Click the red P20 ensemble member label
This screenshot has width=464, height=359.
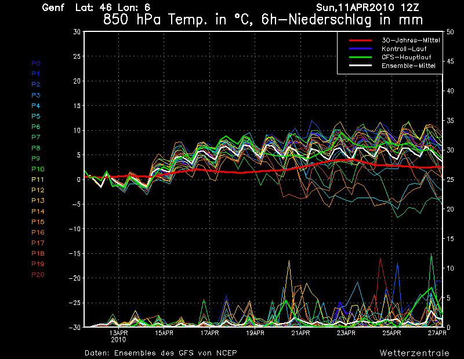point(38,274)
